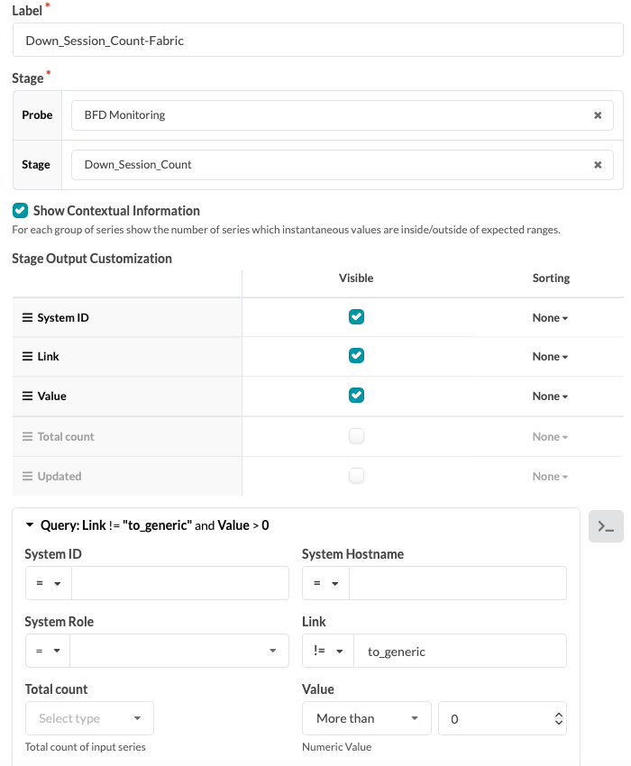Screen dimensions: 631x766
Task: Increment the numeric Value stepper
Action: pyautogui.click(x=559, y=715)
